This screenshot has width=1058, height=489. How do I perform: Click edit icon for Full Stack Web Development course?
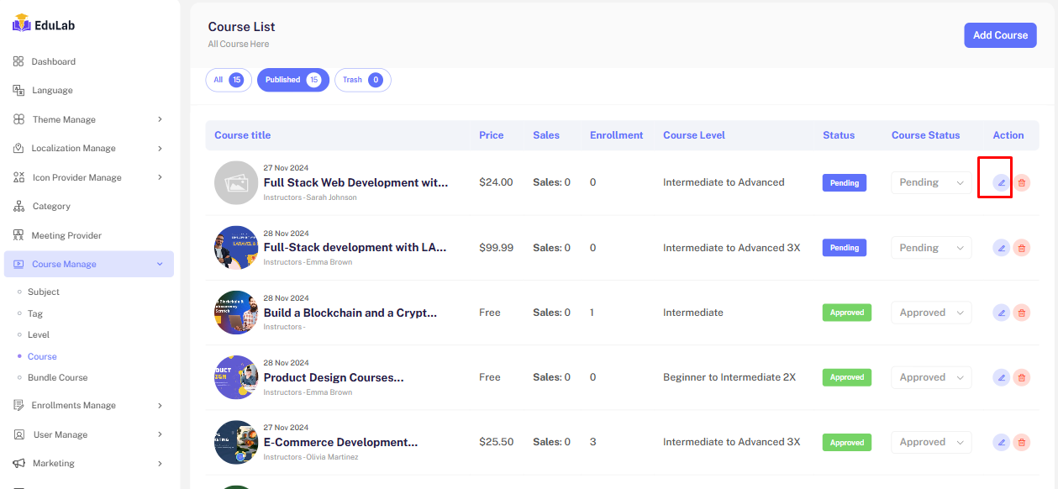[1001, 182]
